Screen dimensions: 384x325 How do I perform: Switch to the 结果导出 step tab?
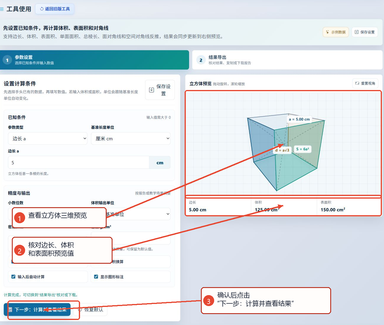(287, 60)
